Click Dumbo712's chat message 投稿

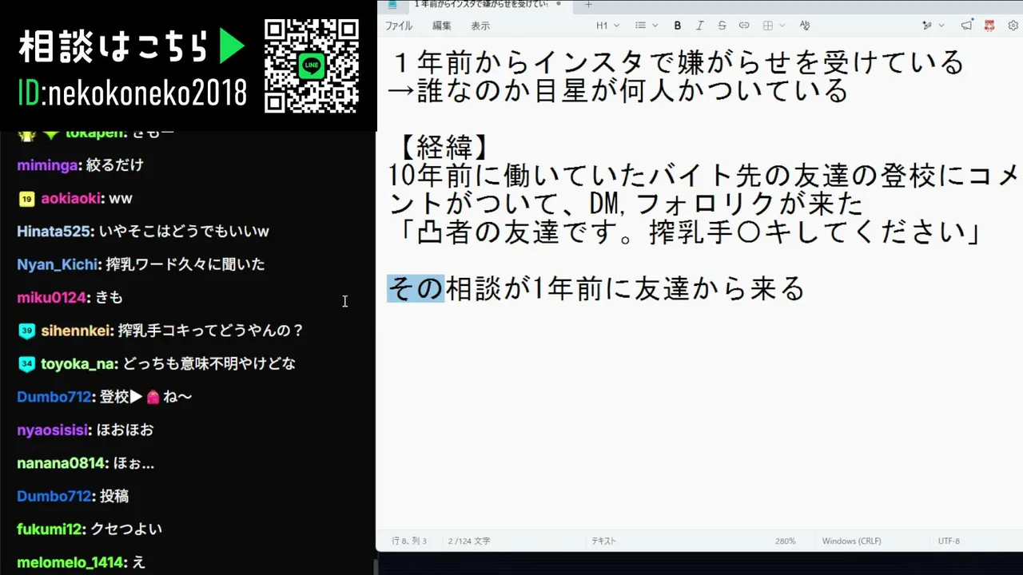point(114,496)
